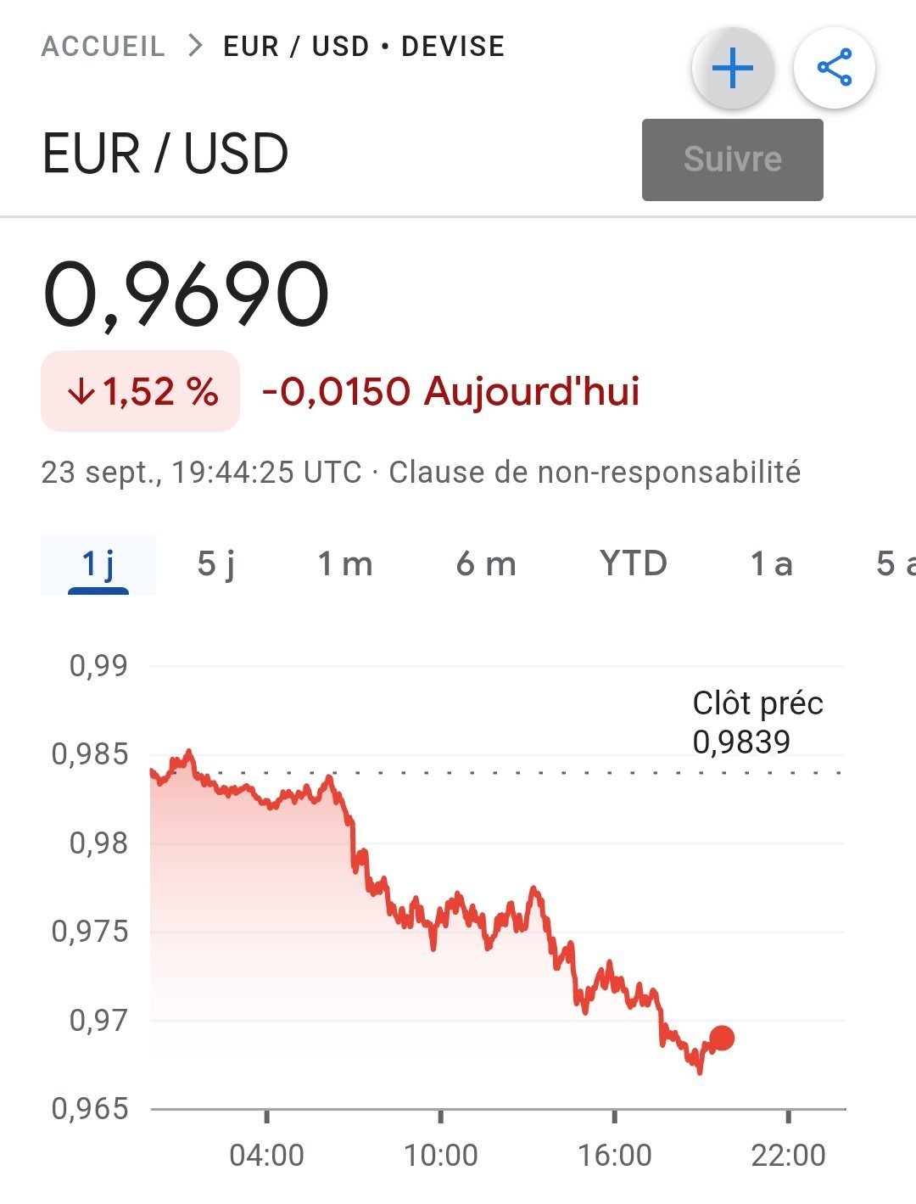Tap the blue plus add icon
The width and height of the screenshot is (916, 1204).
[733, 68]
